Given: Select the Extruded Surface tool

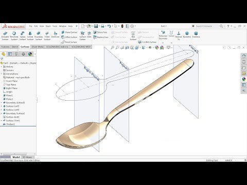Looking at the screenshot, I should coord(5,35).
